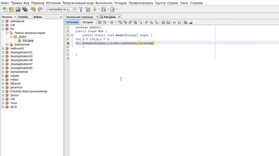Click the Clean and Build icon
The height and width of the screenshot is (156, 279).
[x=88, y=9]
